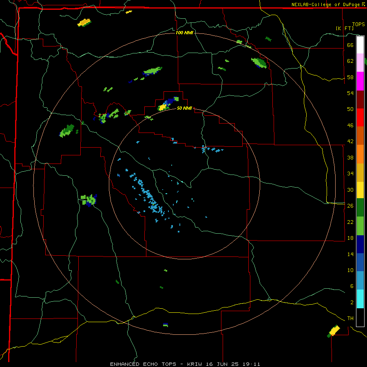
Task: Click the legend value 6
Action: [352, 286]
